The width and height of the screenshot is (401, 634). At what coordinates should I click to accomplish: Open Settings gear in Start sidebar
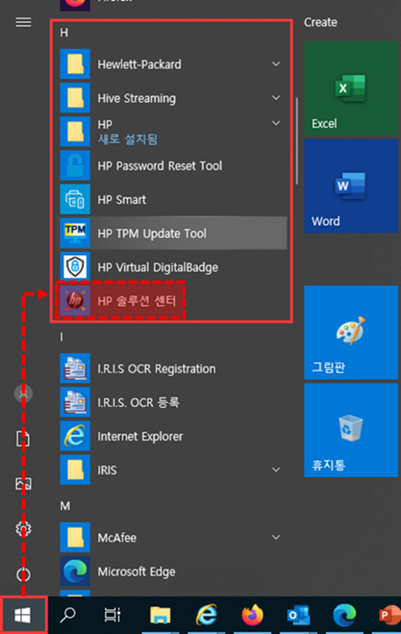(24, 529)
